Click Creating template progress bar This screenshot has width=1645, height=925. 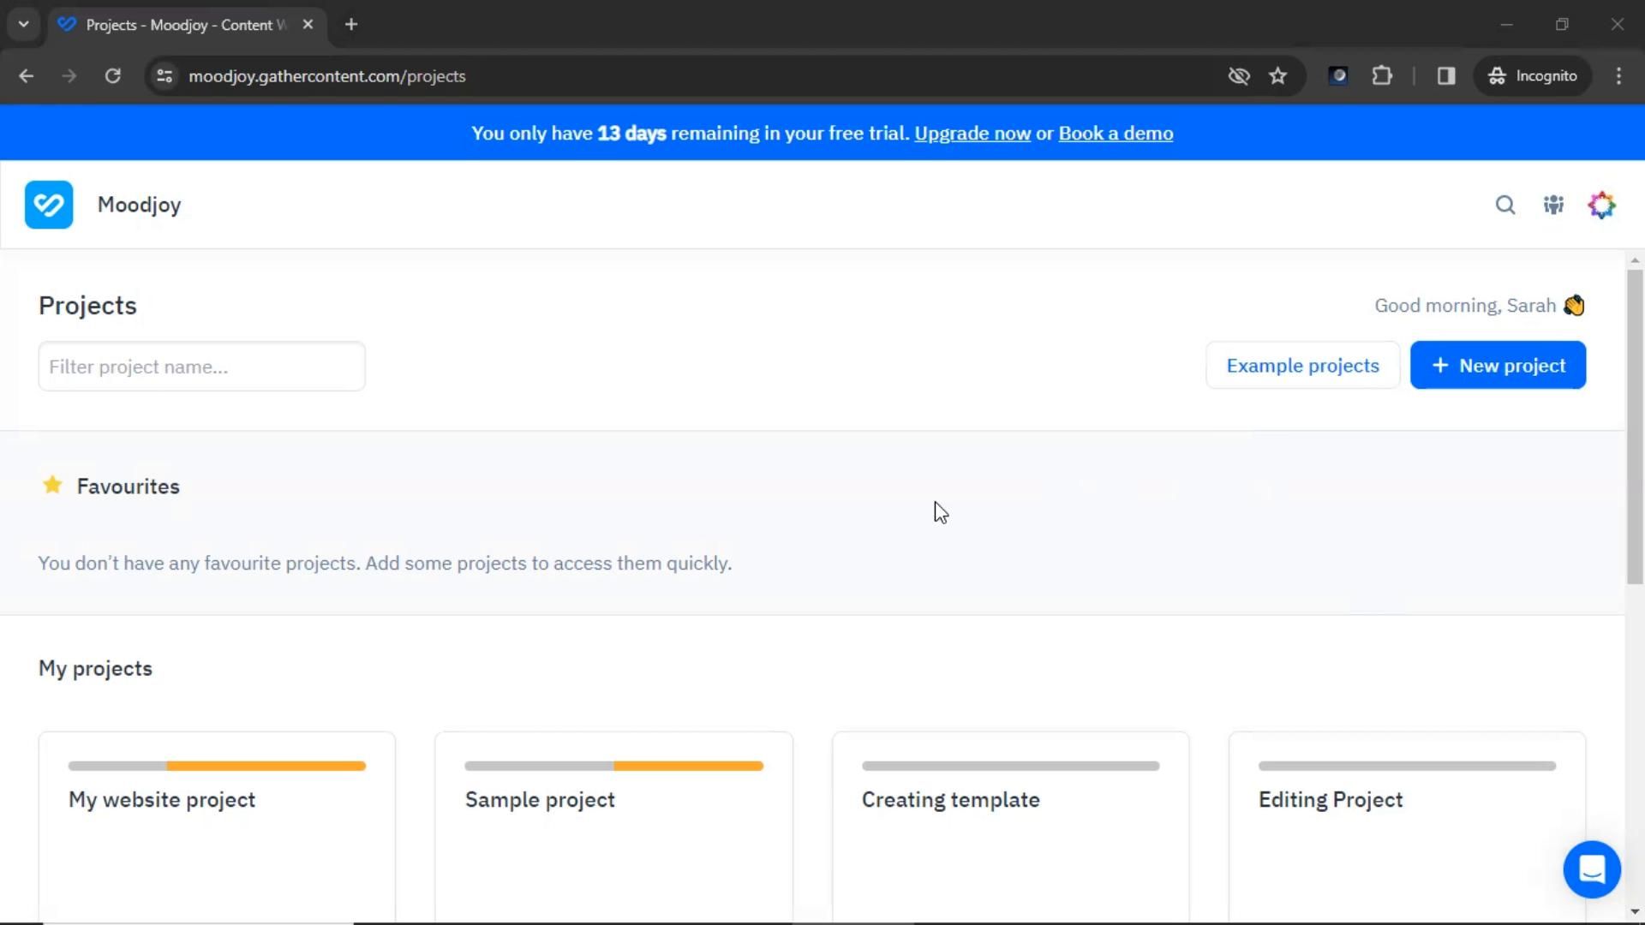point(1010,766)
